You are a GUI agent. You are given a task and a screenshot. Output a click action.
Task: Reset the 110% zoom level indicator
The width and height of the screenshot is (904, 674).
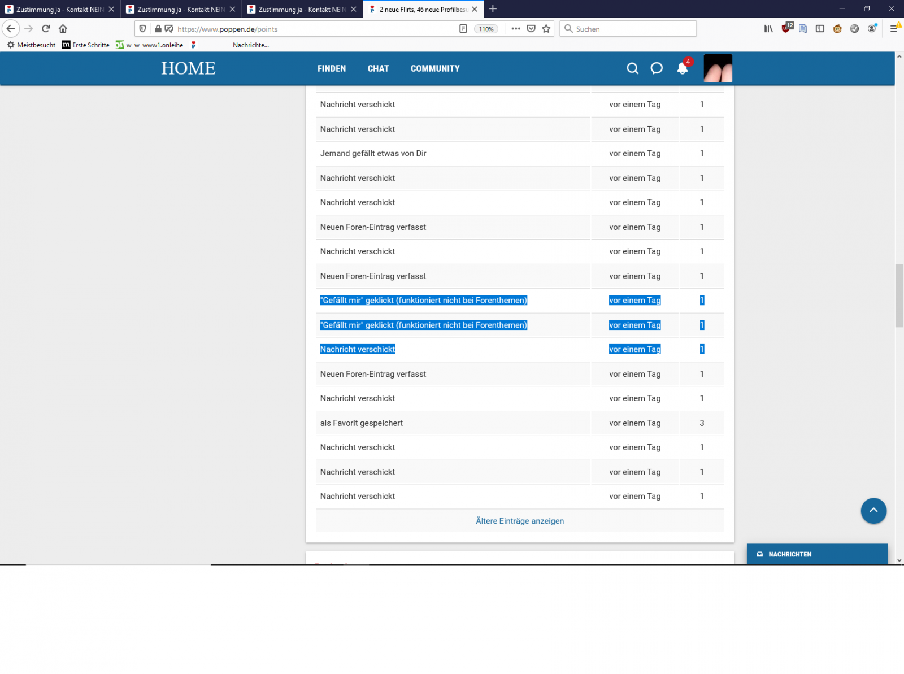pyautogui.click(x=486, y=29)
